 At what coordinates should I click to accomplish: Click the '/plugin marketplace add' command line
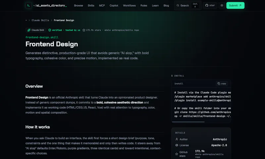point(203,97)
